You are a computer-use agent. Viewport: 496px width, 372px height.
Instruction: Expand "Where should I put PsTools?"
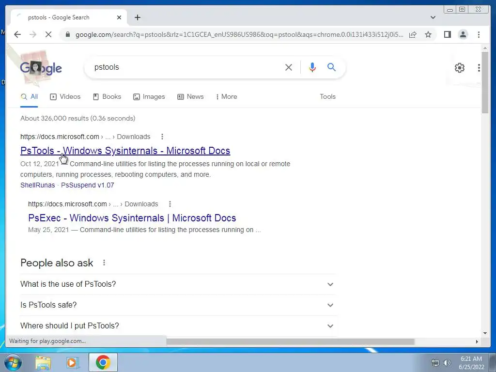tap(178, 326)
